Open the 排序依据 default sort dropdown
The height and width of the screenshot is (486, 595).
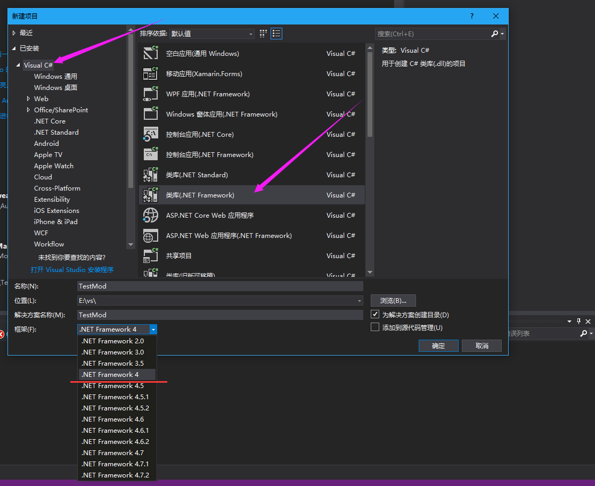(250, 33)
